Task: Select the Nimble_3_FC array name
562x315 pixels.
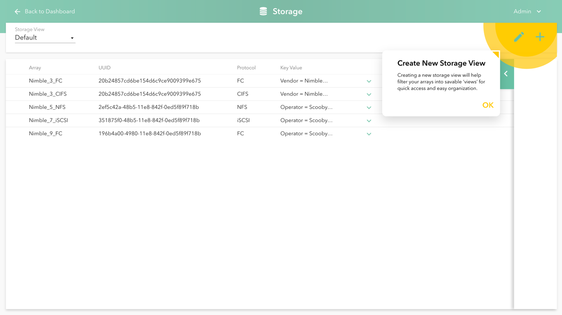Action: point(45,81)
